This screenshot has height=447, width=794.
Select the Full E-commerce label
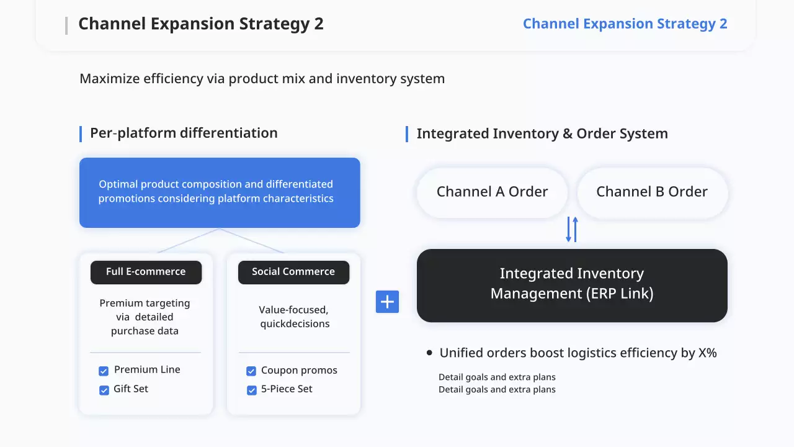[x=146, y=272]
